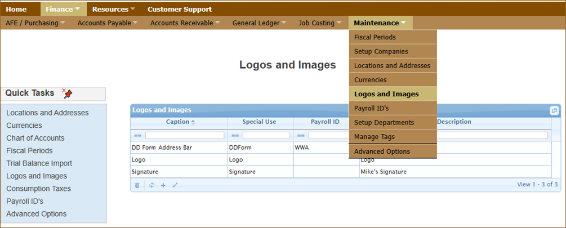Image resolution: width=566 pixels, height=228 pixels.
Task: Select the Logo caption cell
Action: (x=179, y=159)
